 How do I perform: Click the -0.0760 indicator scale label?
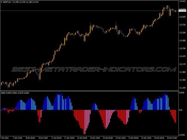182,135
